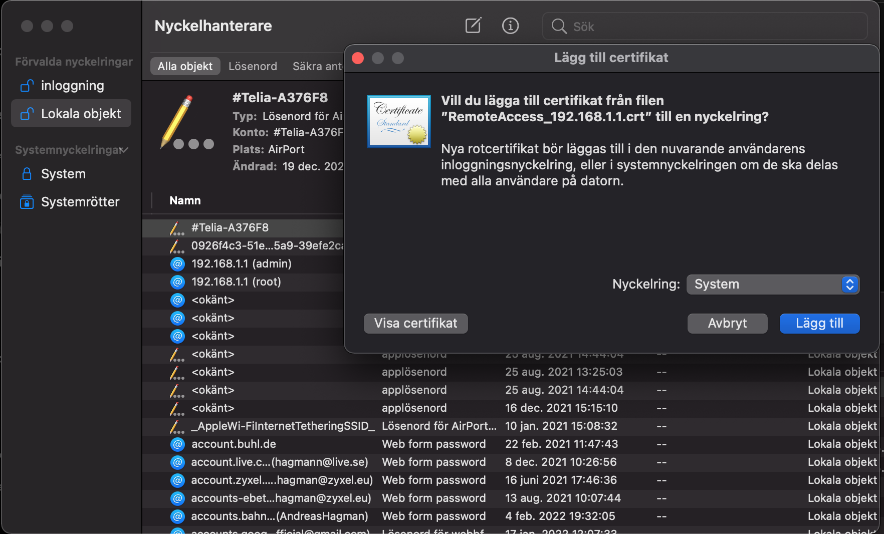
Task: Sort the list by Namn column header
Action: click(185, 200)
